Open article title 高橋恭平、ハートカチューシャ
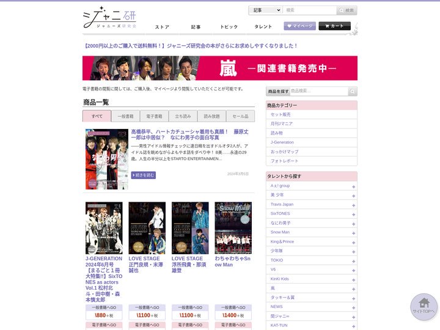This screenshot has height=330, width=440. 189,134
